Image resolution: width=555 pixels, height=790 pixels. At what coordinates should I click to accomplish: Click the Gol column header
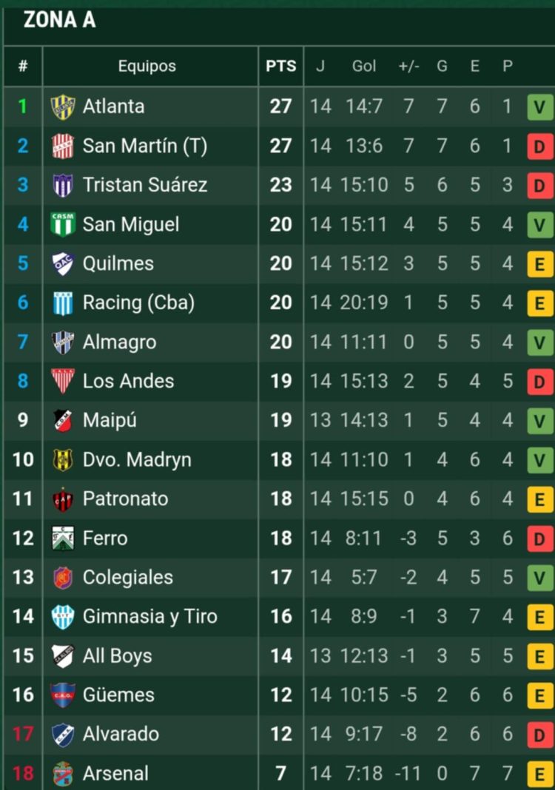click(x=364, y=66)
